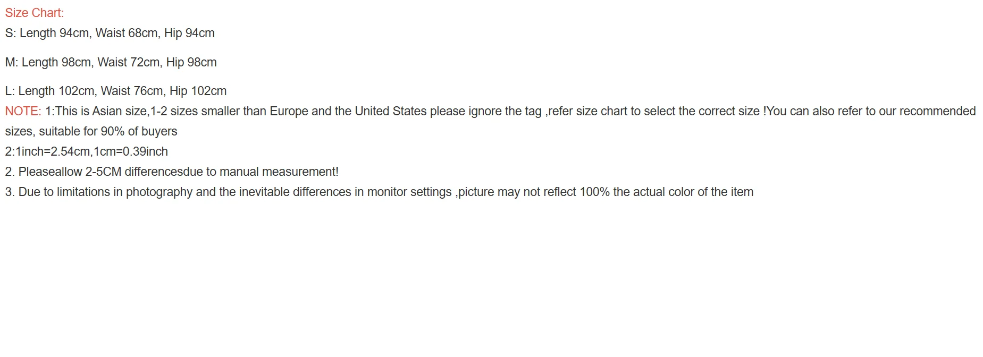Click the "Hip 102cm" text
The height and width of the screenshot is (357, 983).
point(198,91)
